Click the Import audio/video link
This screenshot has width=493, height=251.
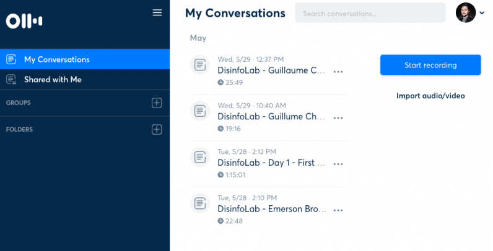pyautogui.click(x=430, y=96)
